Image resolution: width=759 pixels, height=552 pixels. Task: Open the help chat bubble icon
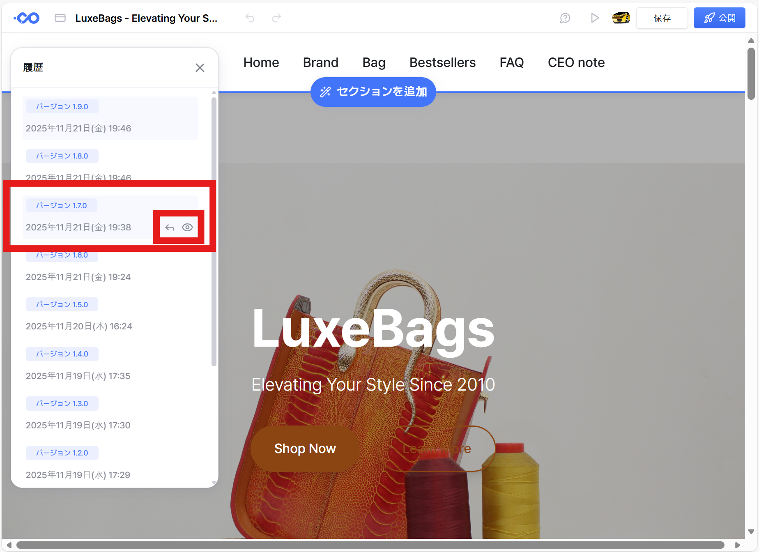pos(565,18)
